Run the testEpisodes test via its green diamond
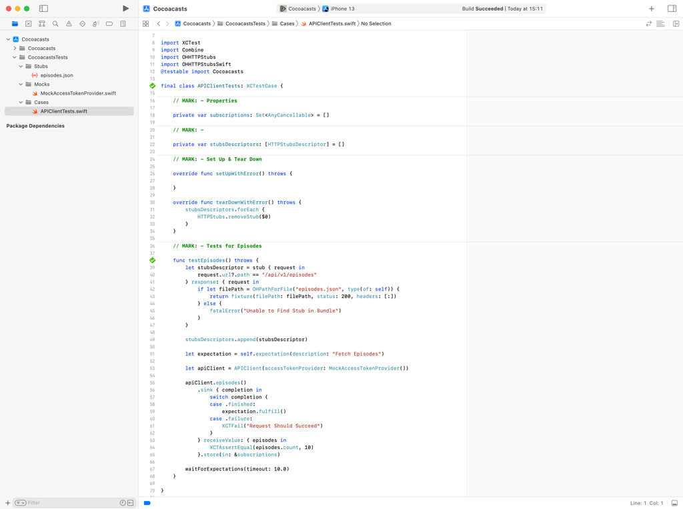Image resolution: width=683 pixels, height=509 pixels. coord(152,260)
